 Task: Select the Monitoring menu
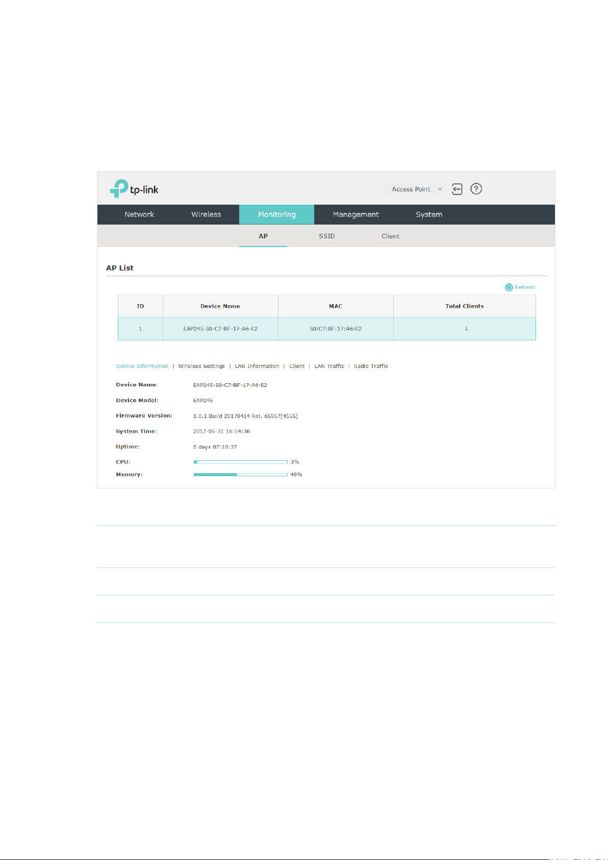point(276,214)
